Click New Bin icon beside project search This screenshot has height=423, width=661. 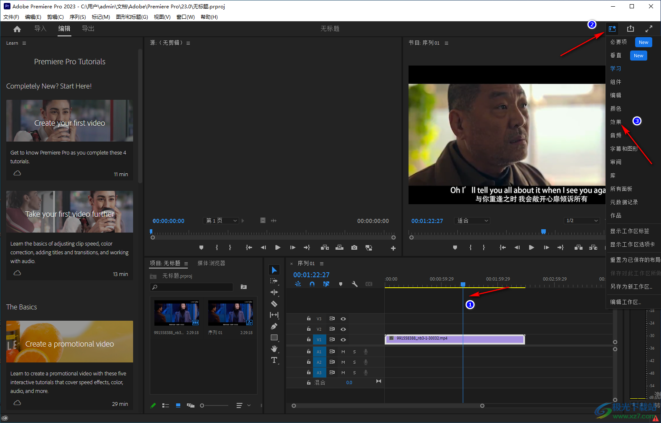tap(244, 287)
